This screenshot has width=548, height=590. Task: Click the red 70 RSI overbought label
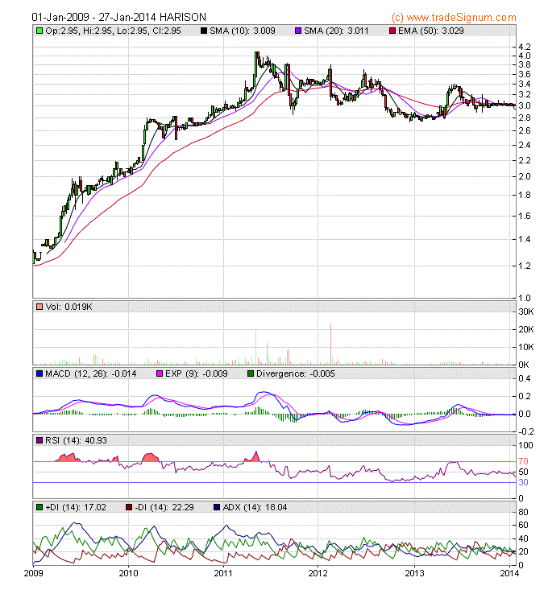point(524,461)
